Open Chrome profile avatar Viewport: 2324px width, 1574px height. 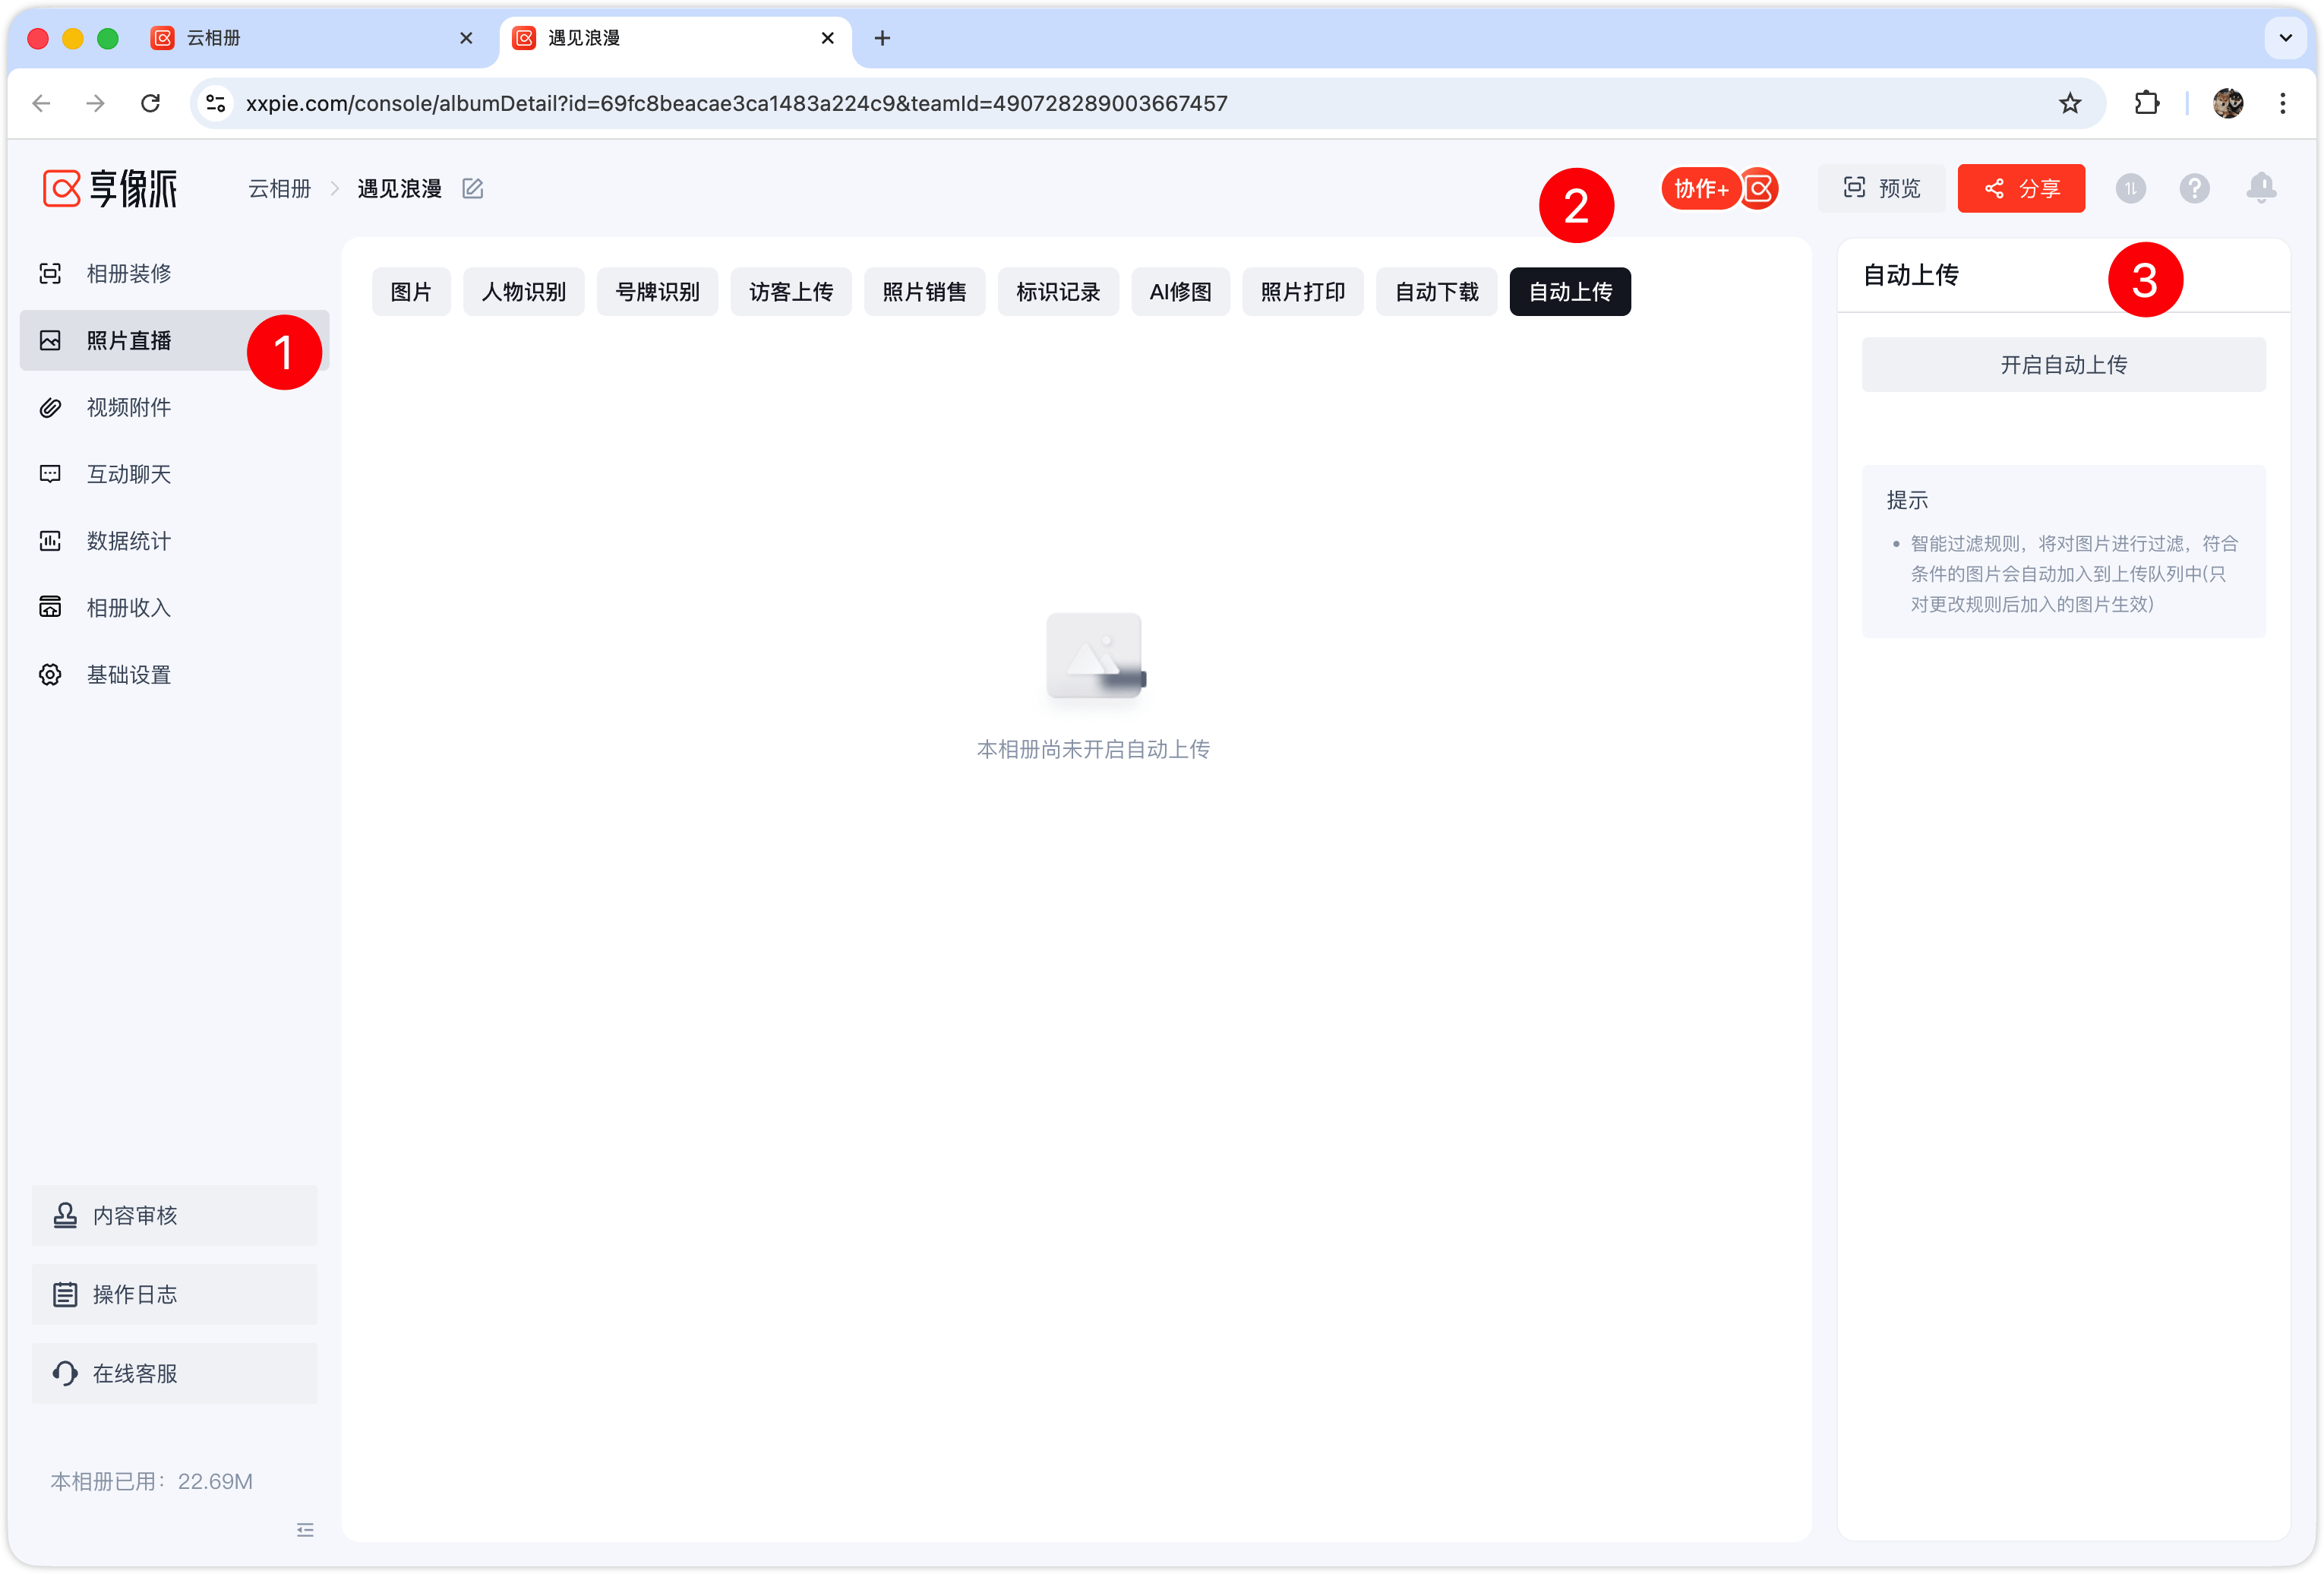2228,103
